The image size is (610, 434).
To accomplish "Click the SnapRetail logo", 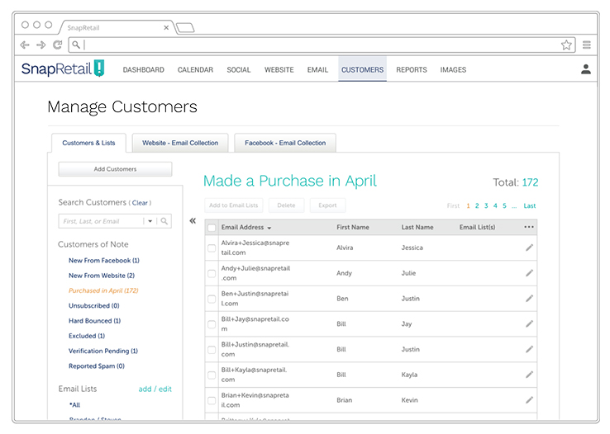I will click(63, 68).
